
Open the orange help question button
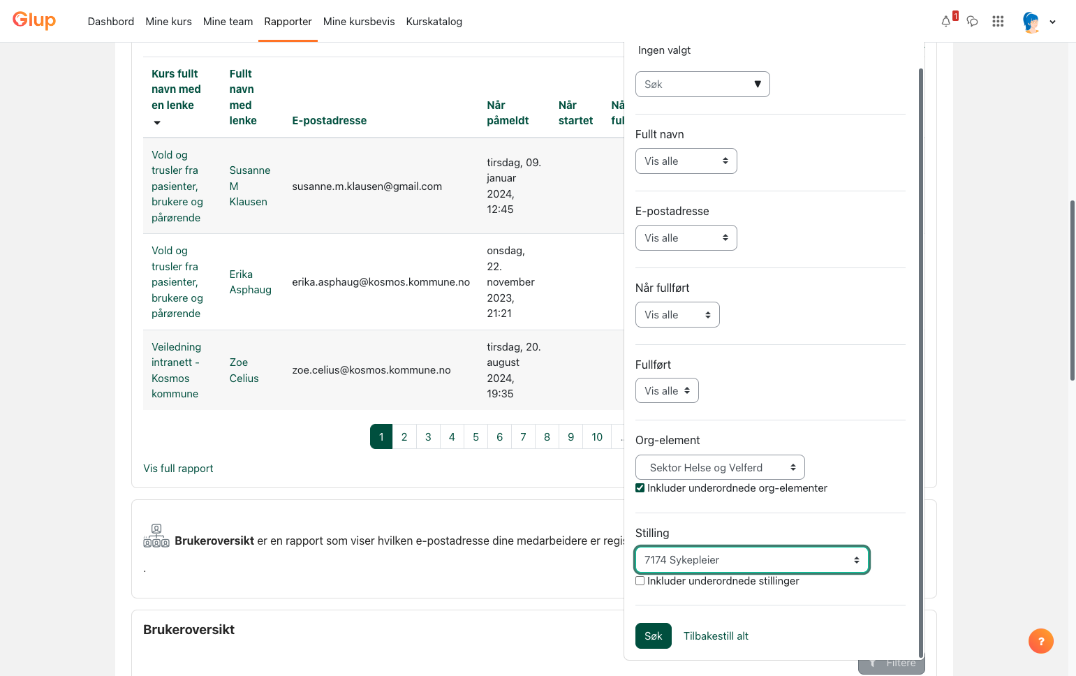(1040, 641)
